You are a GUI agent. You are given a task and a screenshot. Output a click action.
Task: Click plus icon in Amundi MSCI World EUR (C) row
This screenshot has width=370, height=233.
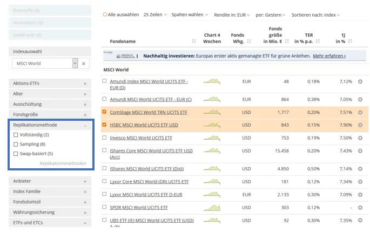click(360, 99)
